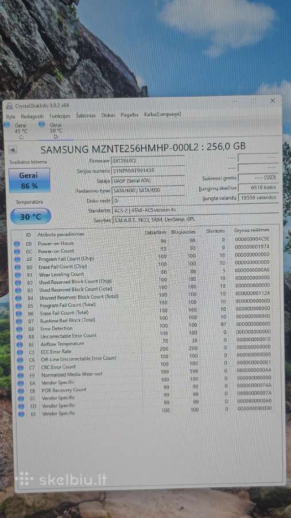Select raw value 000000001124
The height and width of the screenshot is (518, 291).
click(253, 293)
